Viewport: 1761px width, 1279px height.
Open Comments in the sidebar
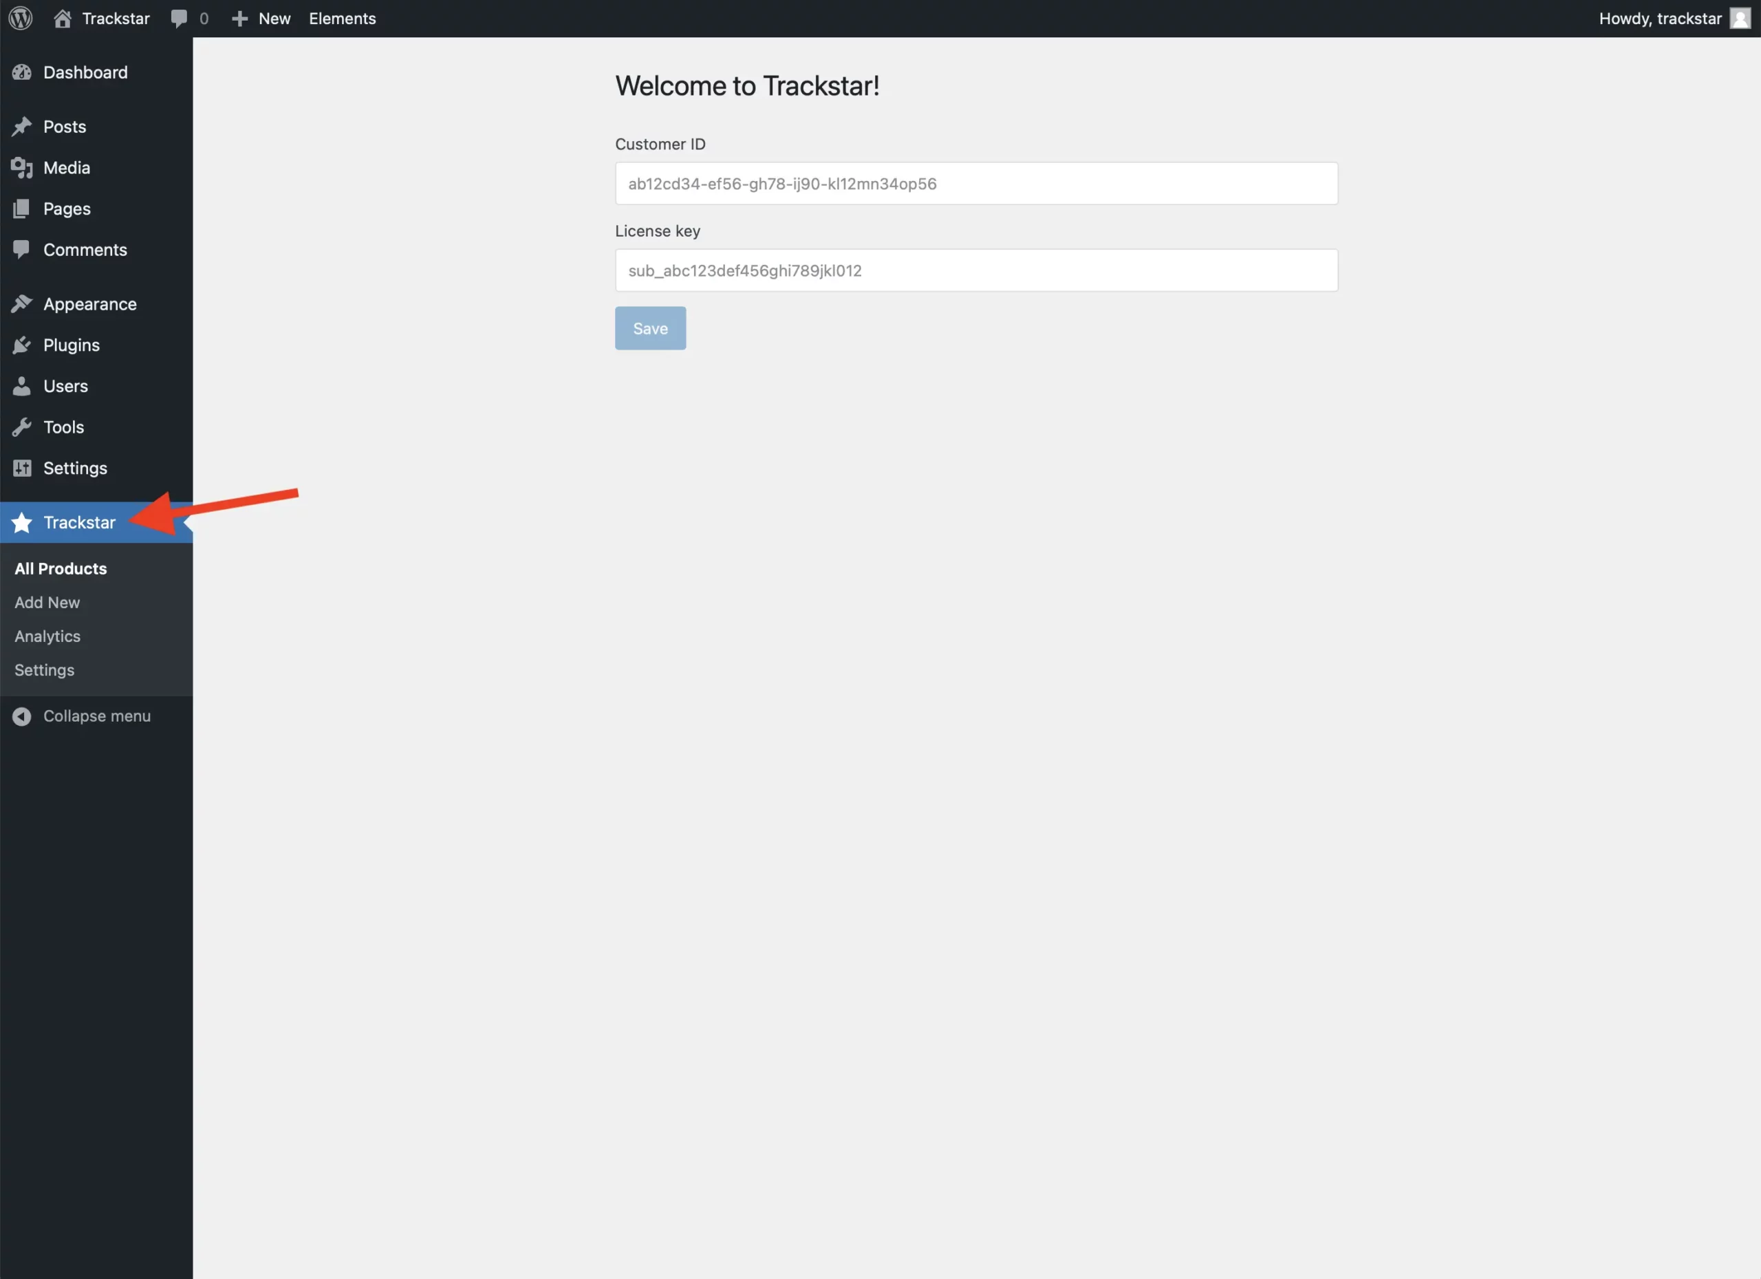96,249
